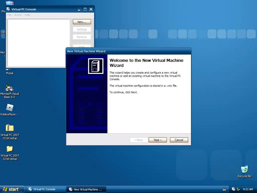Click the text 'To continue, click Next.'
Image resolution: width=257 pixels, height=193 pixels.
(x=123, y=92)
